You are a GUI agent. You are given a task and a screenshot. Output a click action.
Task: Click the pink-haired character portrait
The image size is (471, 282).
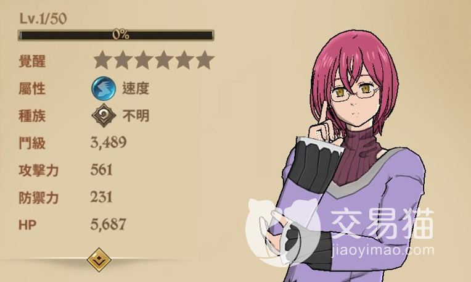click(x=353, y=156)
